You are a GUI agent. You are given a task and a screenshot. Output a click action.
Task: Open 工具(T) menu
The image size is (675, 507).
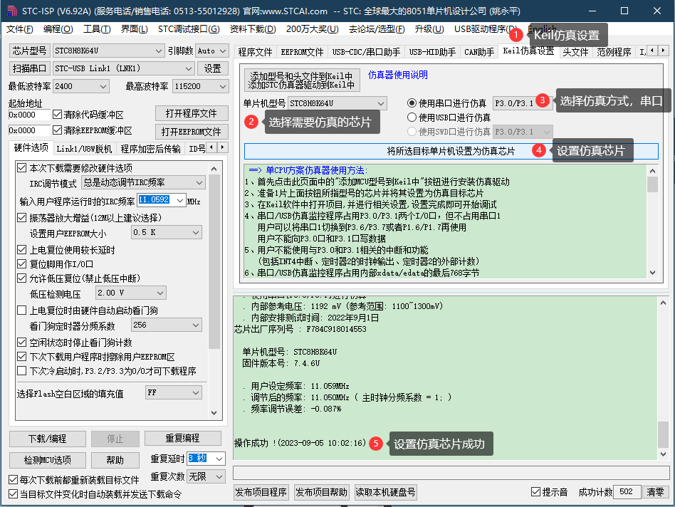coord(97,29)
